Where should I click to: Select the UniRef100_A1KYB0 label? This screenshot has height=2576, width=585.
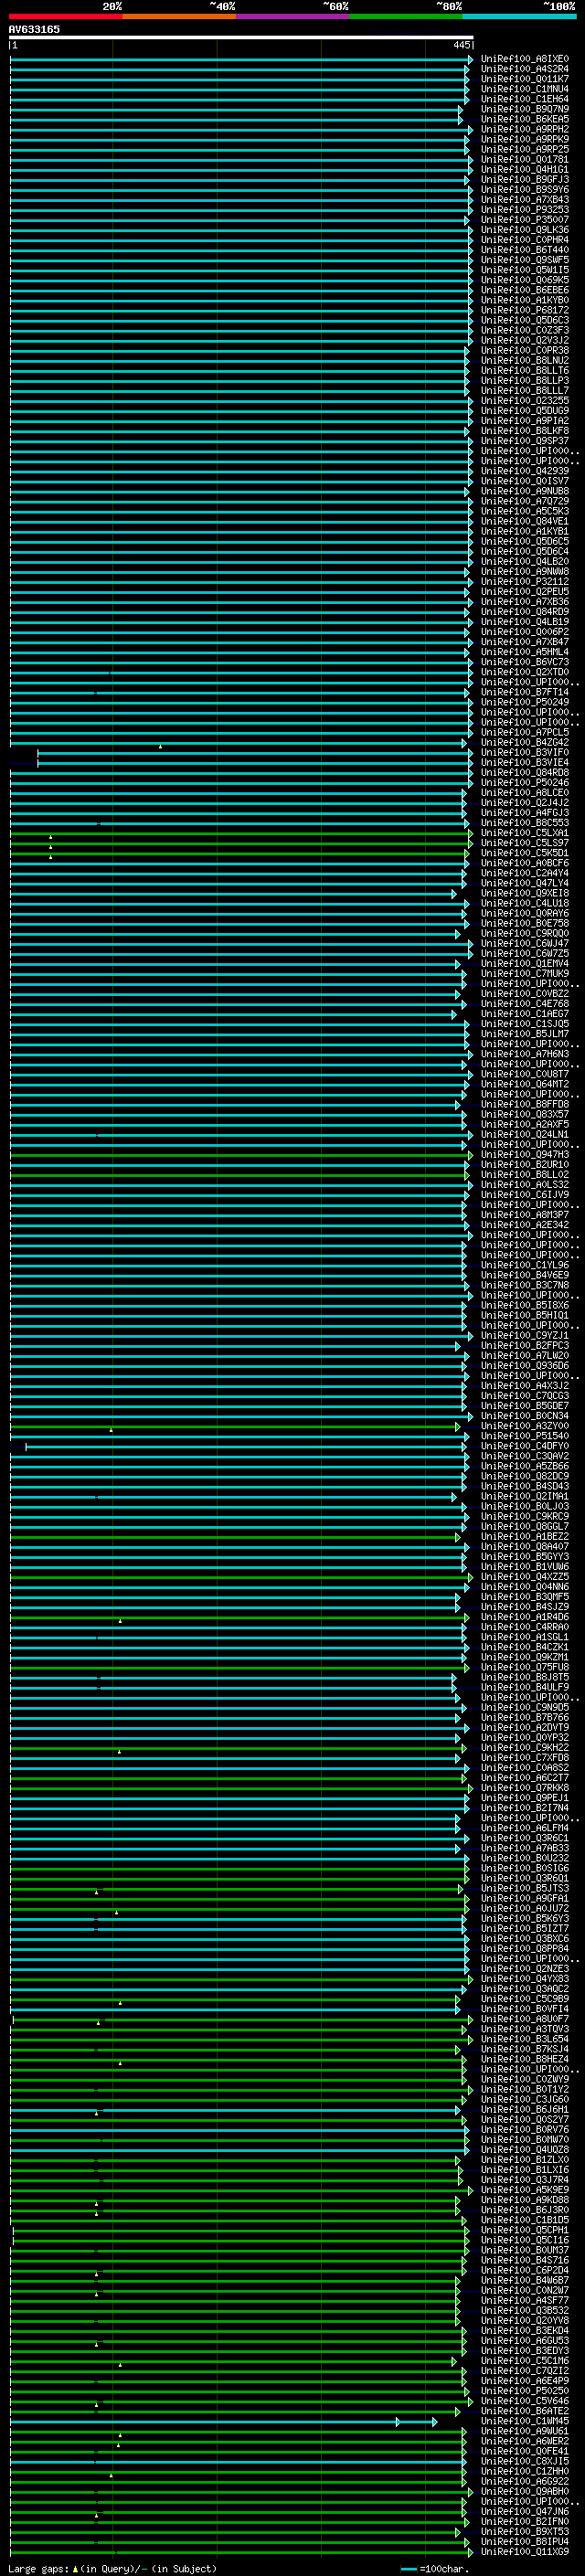click(x=524, y=300)
